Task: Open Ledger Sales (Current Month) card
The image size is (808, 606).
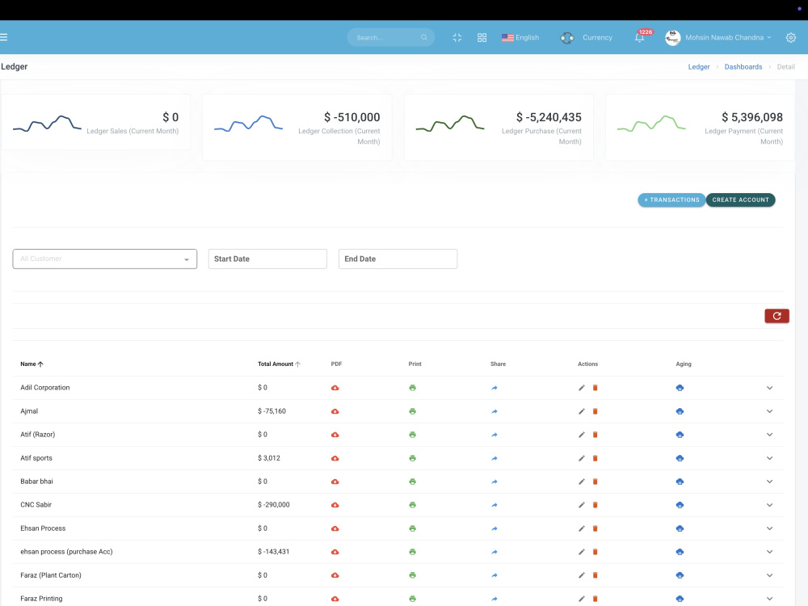Action: point(96,122)
